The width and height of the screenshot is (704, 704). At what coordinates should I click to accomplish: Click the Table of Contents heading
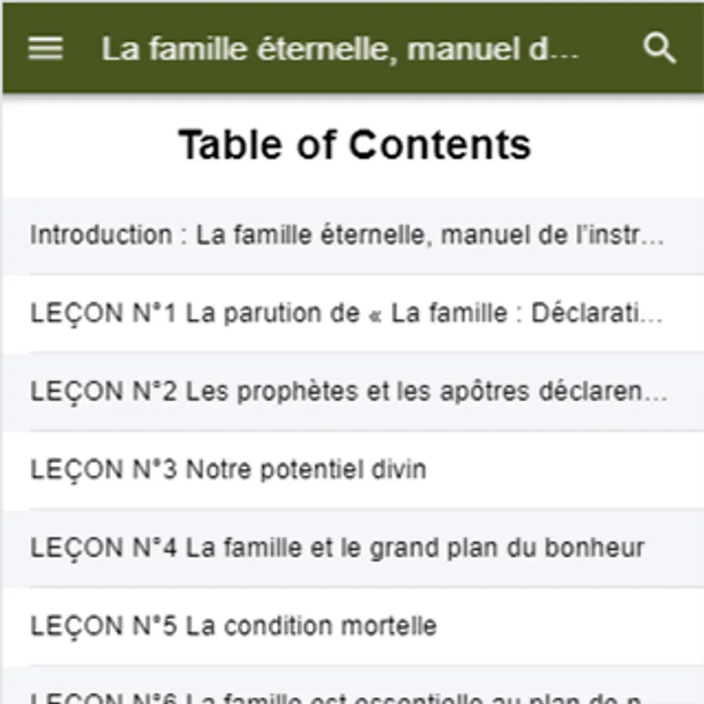click(x=354, y=145)
